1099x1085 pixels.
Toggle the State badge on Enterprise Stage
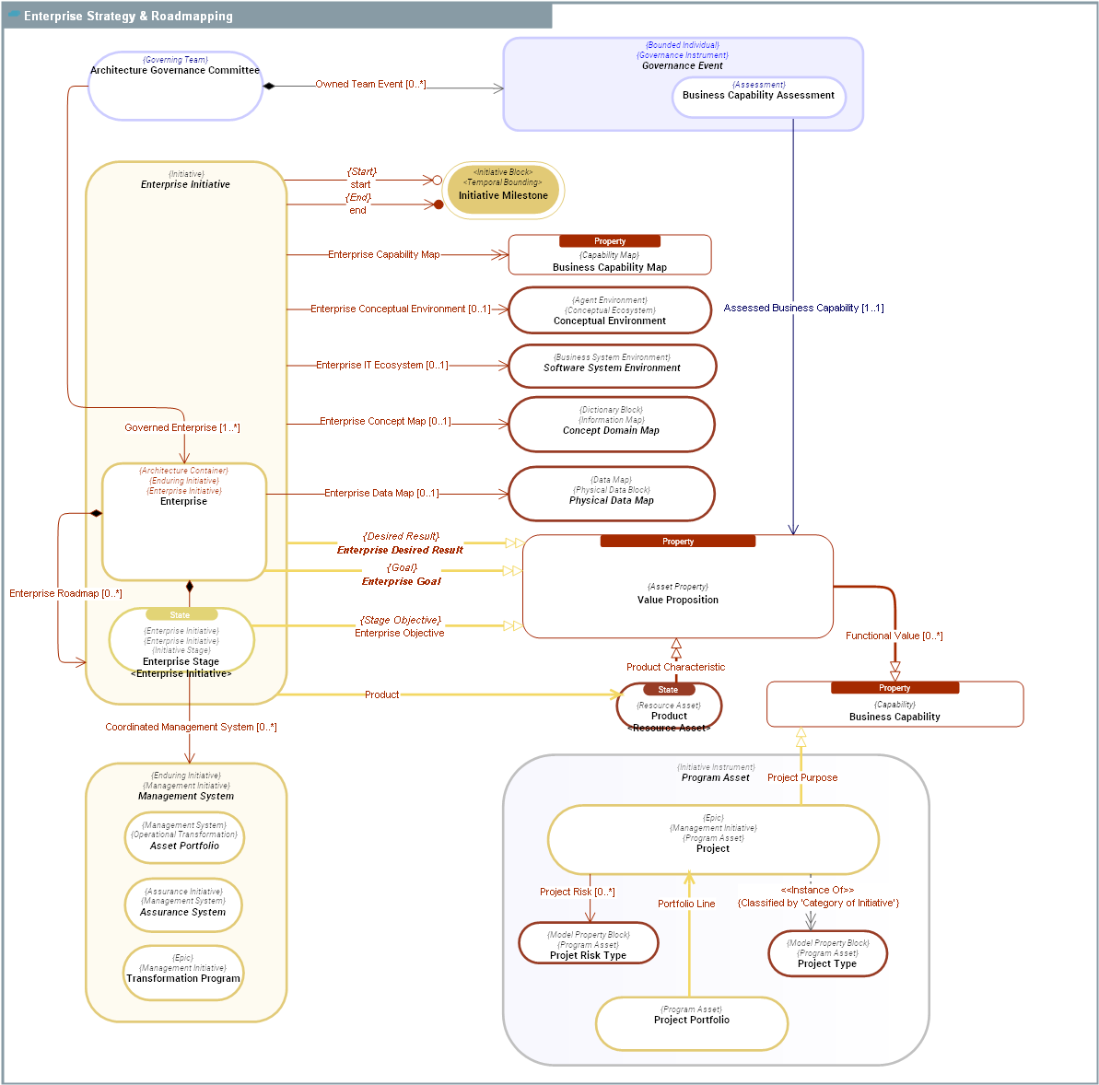point(181,614)
